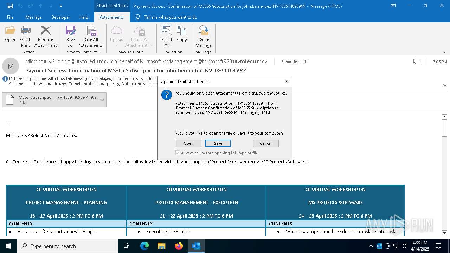Click the Next Item down arrow

51,6
